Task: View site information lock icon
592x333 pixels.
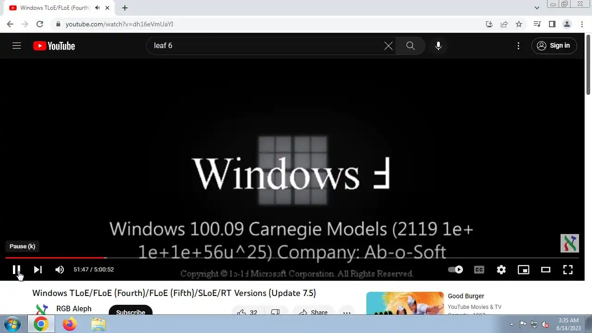Action: point(58,24)
